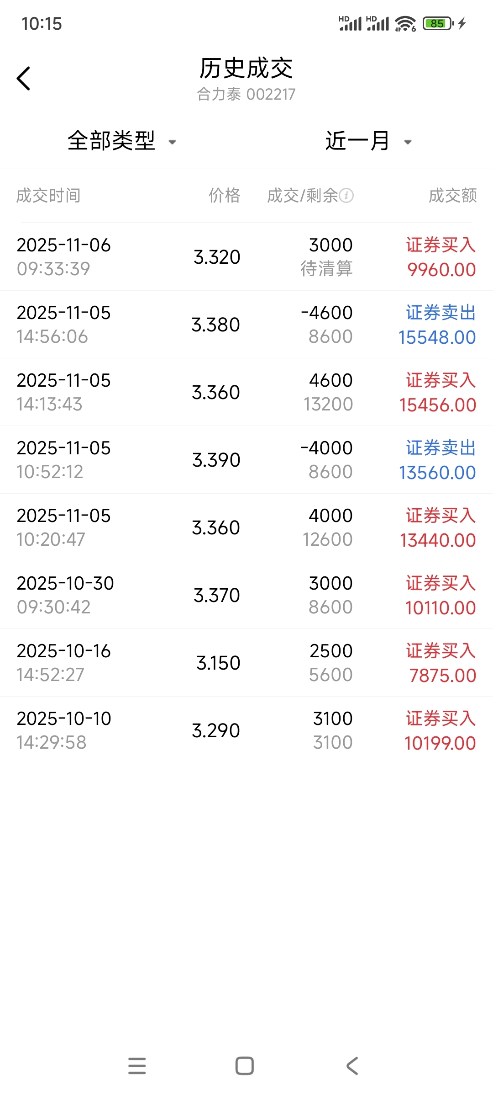Tap the back arrow in the header
The width and height of the screenshot is (493, 1097).
coord(24,79)
